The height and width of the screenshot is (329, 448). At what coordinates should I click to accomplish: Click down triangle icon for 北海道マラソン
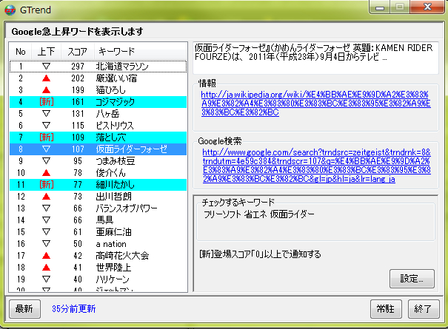tap(46, 67)
